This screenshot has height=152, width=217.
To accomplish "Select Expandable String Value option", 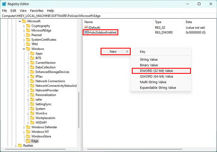I will pos(161,88).
